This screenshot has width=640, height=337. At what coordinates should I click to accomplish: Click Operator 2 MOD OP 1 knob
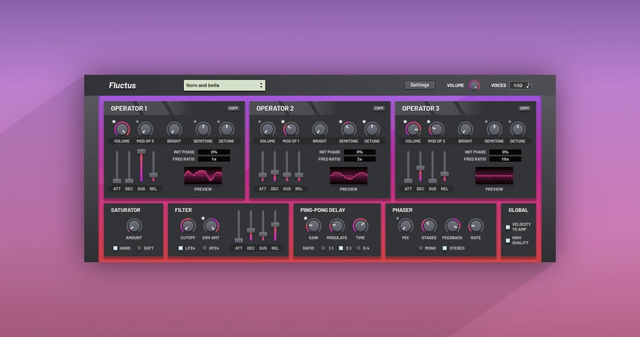click(x=290, y=129)
